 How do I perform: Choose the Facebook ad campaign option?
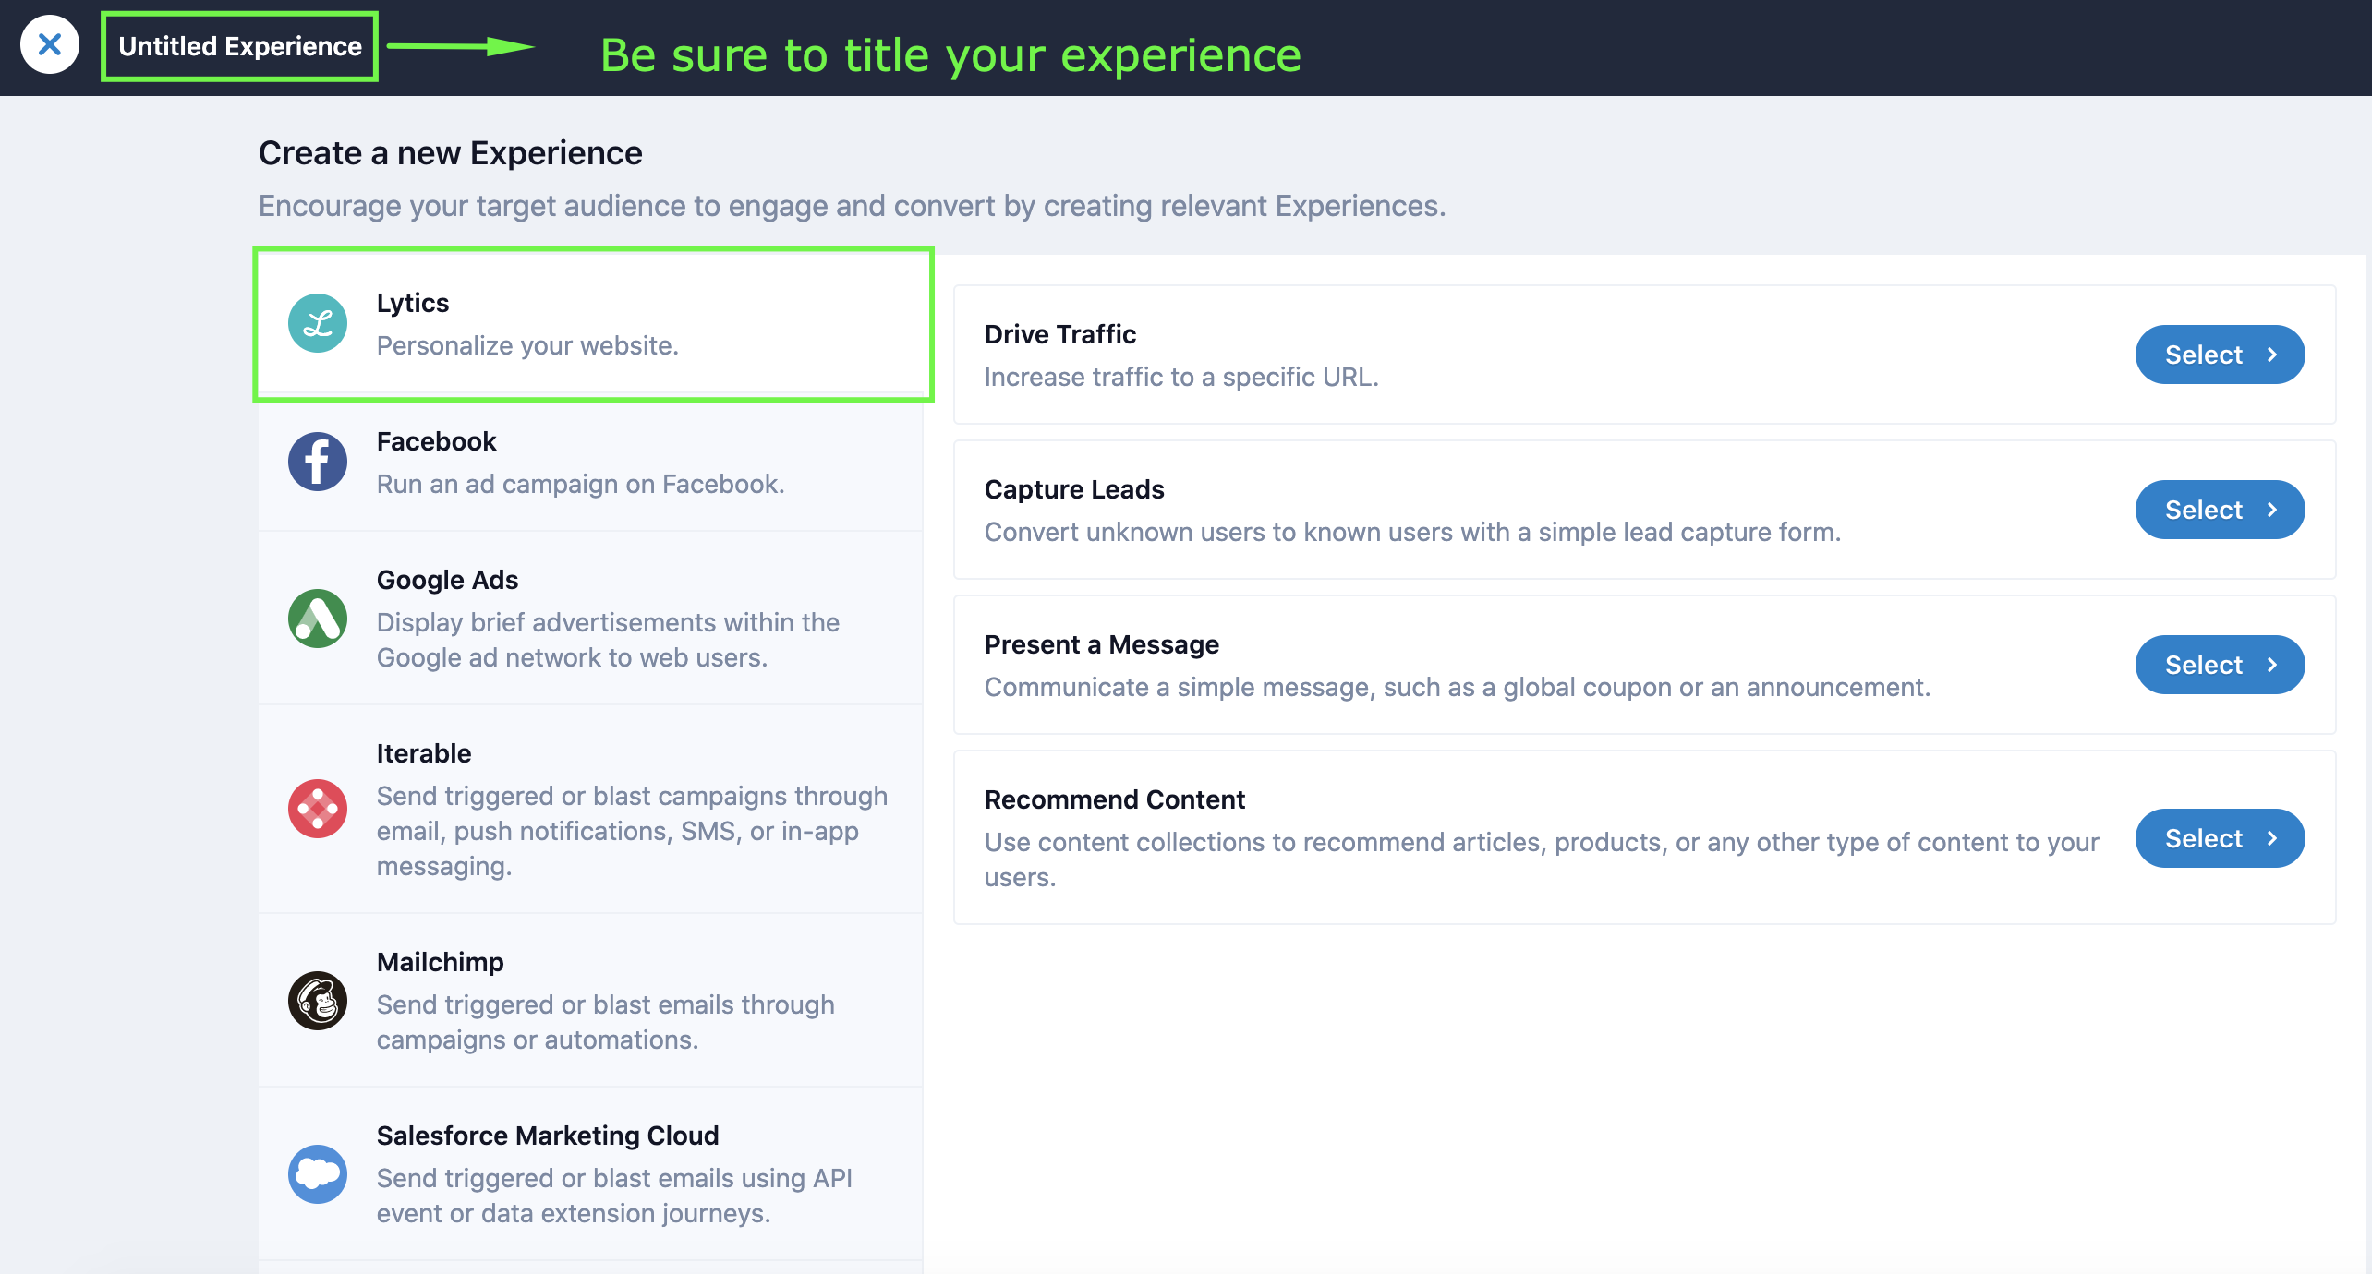pos(591,462)
